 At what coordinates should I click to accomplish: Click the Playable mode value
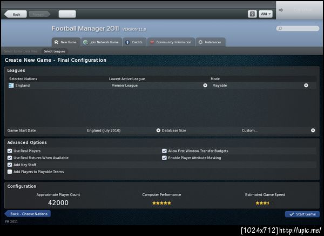click(220, 86)
